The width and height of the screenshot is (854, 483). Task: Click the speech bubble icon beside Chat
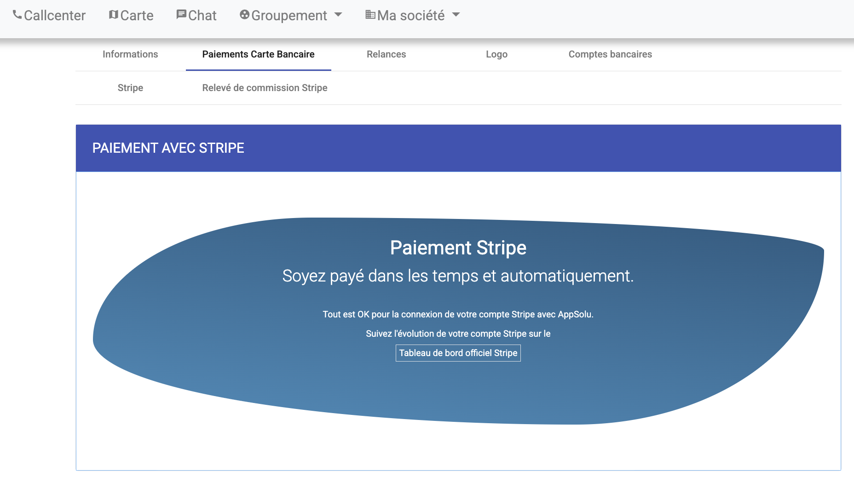point(181,15)
